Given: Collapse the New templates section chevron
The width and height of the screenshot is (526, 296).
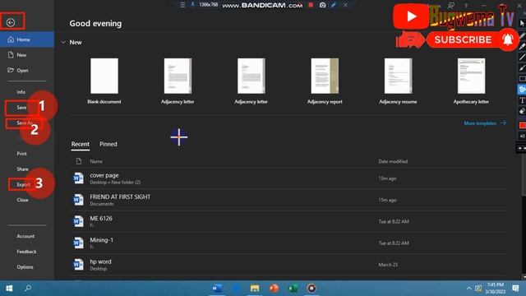Looking at the screenshot, I should pyautogui.click(x=63, y=42).
